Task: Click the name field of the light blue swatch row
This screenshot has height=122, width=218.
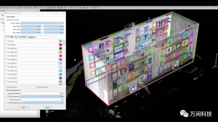Action: [x=34, y=63]
